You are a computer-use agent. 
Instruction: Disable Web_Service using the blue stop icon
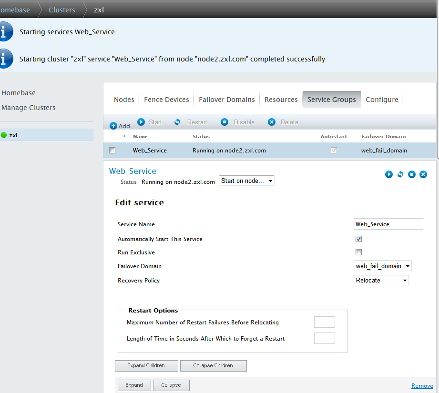tap(412, 174)
